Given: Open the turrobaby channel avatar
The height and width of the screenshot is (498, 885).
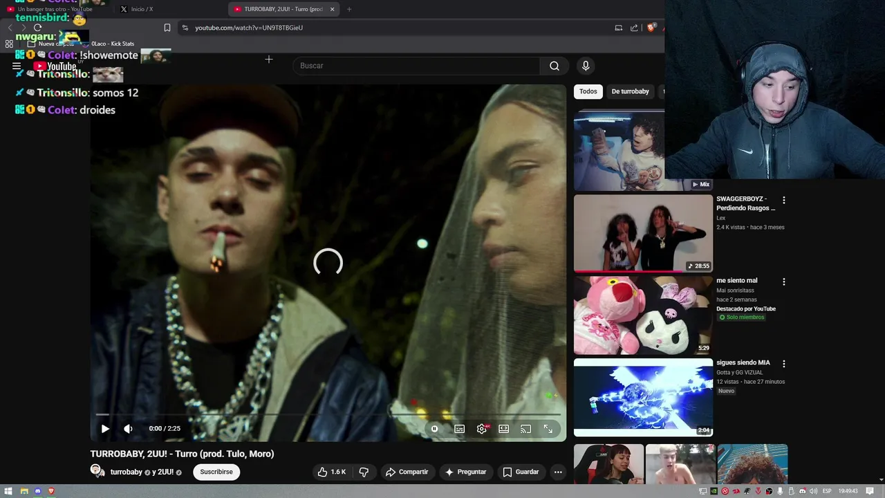Looking at the screenshot, I should 97,471.
